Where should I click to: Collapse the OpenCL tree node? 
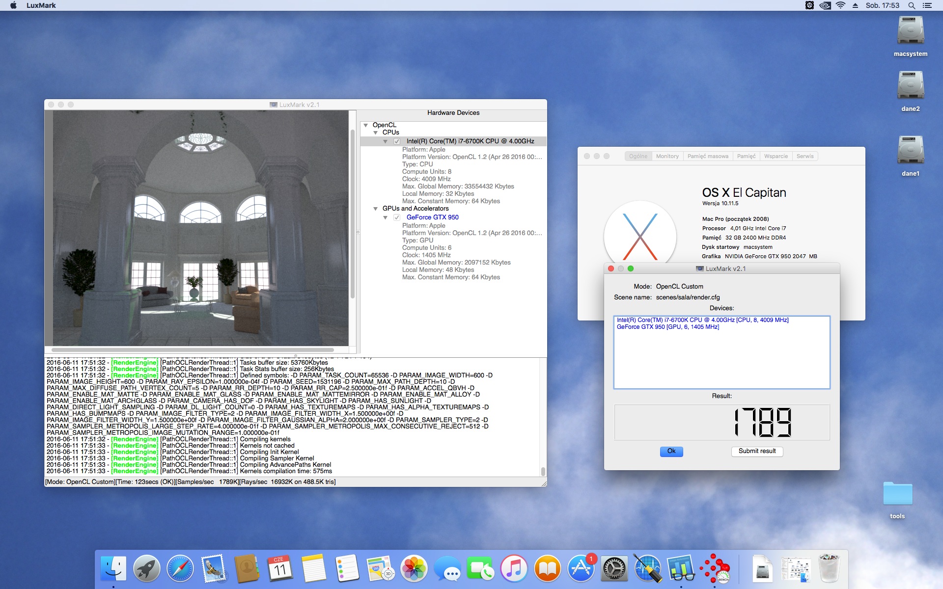point(366,125)
